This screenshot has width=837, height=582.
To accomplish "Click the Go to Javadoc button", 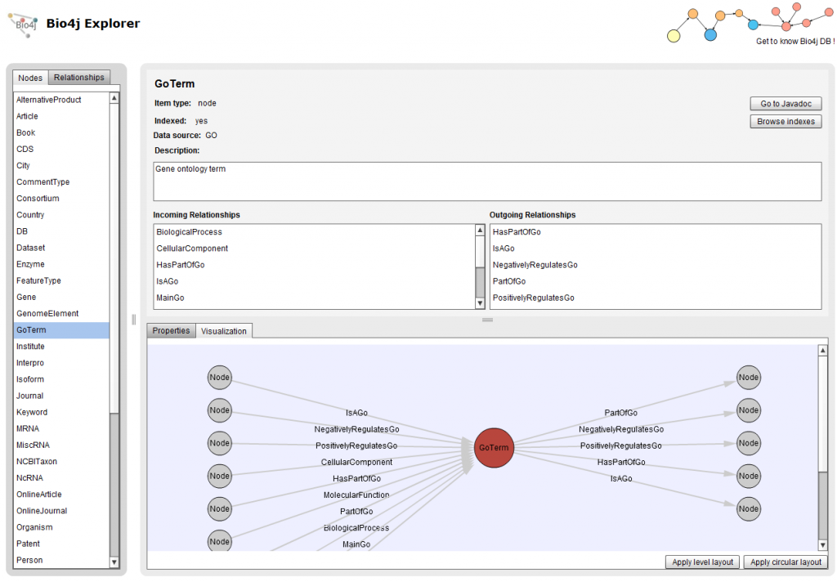I will (x=786, y=104).
